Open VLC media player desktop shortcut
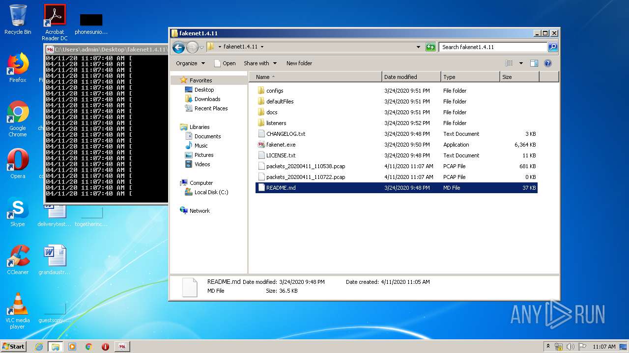Image resolution: width=629 pixels, height=353 pixels. [x=18, y=311]
